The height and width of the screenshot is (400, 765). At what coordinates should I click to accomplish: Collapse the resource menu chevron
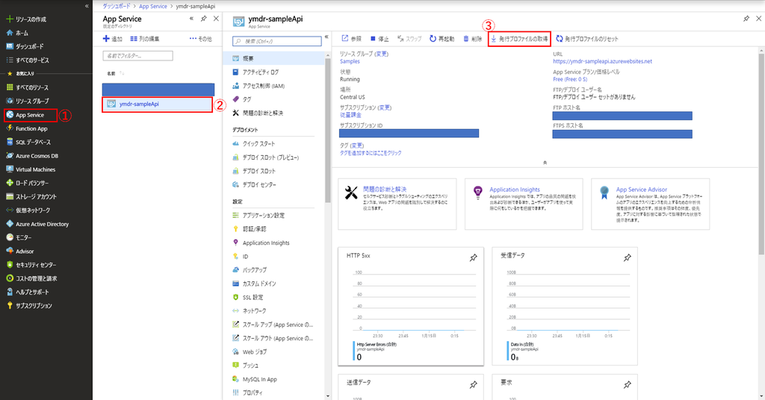point(326,37)
